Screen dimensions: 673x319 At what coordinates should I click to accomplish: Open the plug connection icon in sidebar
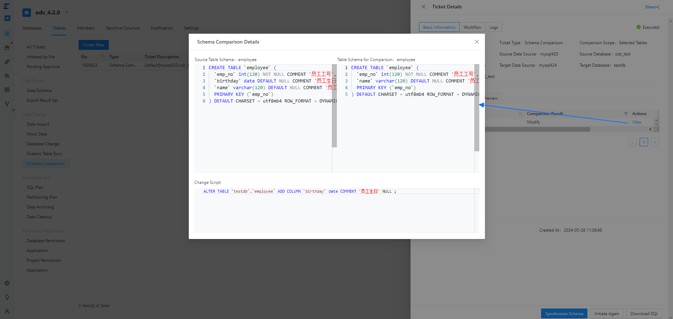coord(7,62)
